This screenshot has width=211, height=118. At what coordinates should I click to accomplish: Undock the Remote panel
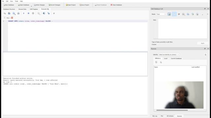tap(205, 49)
